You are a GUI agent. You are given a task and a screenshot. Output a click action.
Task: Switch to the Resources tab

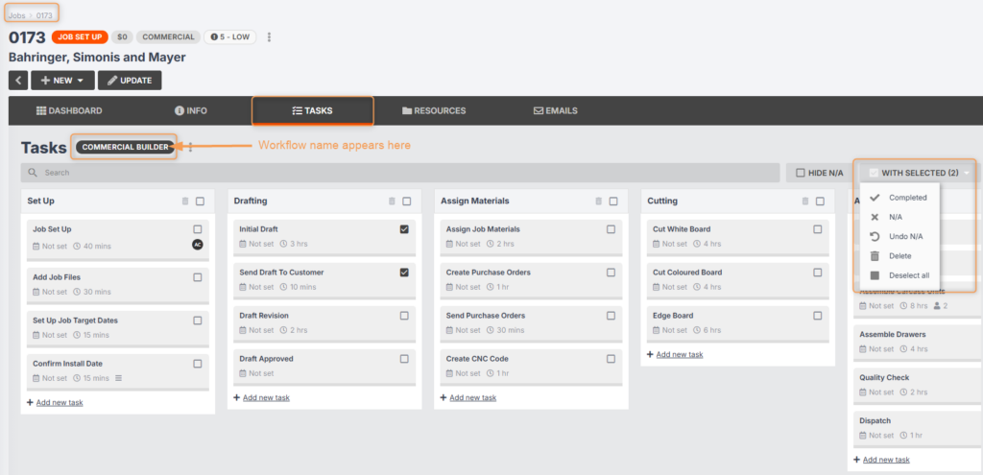(434, 110)
